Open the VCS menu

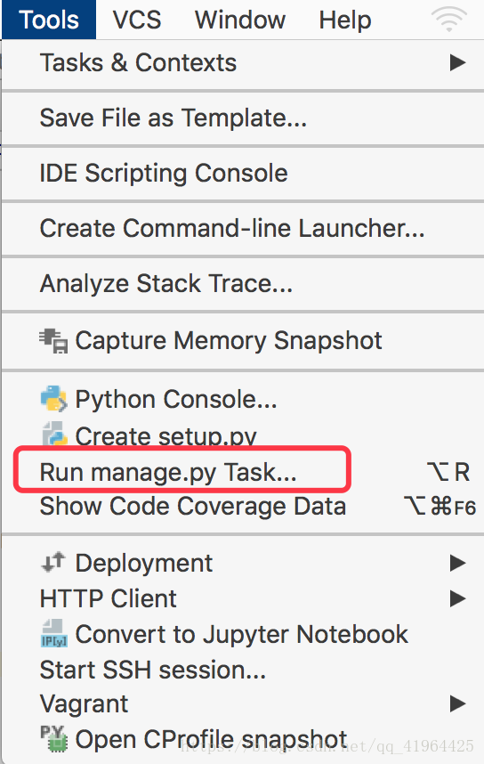click(137, 20)
